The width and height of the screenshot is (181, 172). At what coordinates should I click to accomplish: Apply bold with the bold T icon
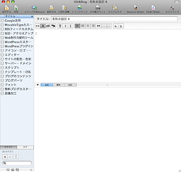point(60,26)
